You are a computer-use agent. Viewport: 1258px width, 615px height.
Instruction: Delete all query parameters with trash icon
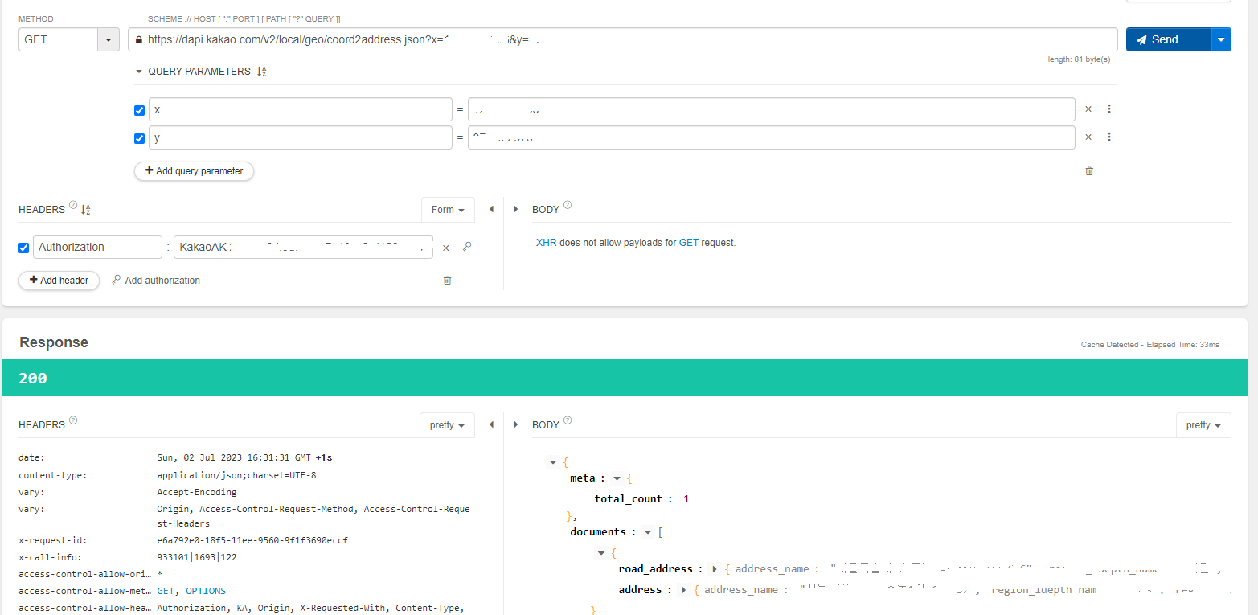(1089, 170)
